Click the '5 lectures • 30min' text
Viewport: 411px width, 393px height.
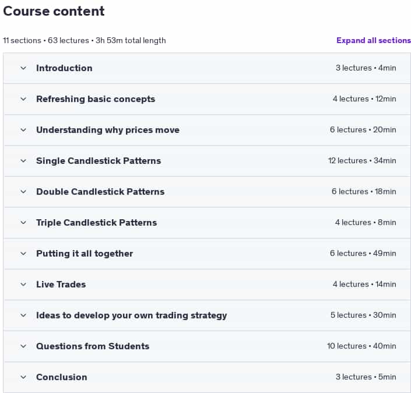(x=363, y=315)
